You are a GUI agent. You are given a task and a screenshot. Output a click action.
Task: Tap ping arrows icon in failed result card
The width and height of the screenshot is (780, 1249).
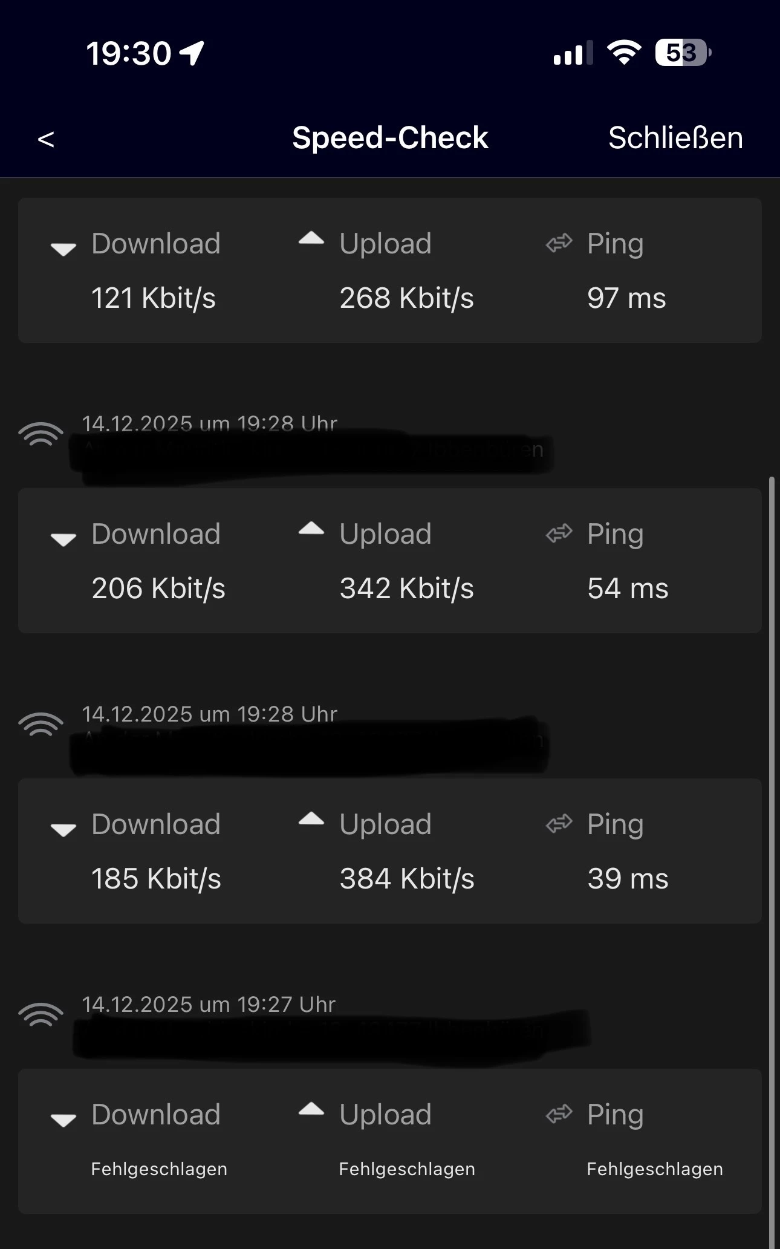pos(559,1114)
